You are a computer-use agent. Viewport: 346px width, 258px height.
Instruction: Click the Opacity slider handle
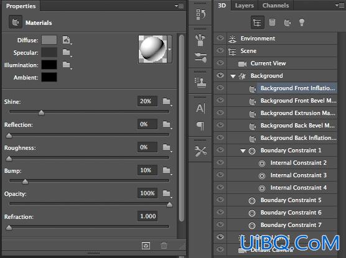(169, 205)
